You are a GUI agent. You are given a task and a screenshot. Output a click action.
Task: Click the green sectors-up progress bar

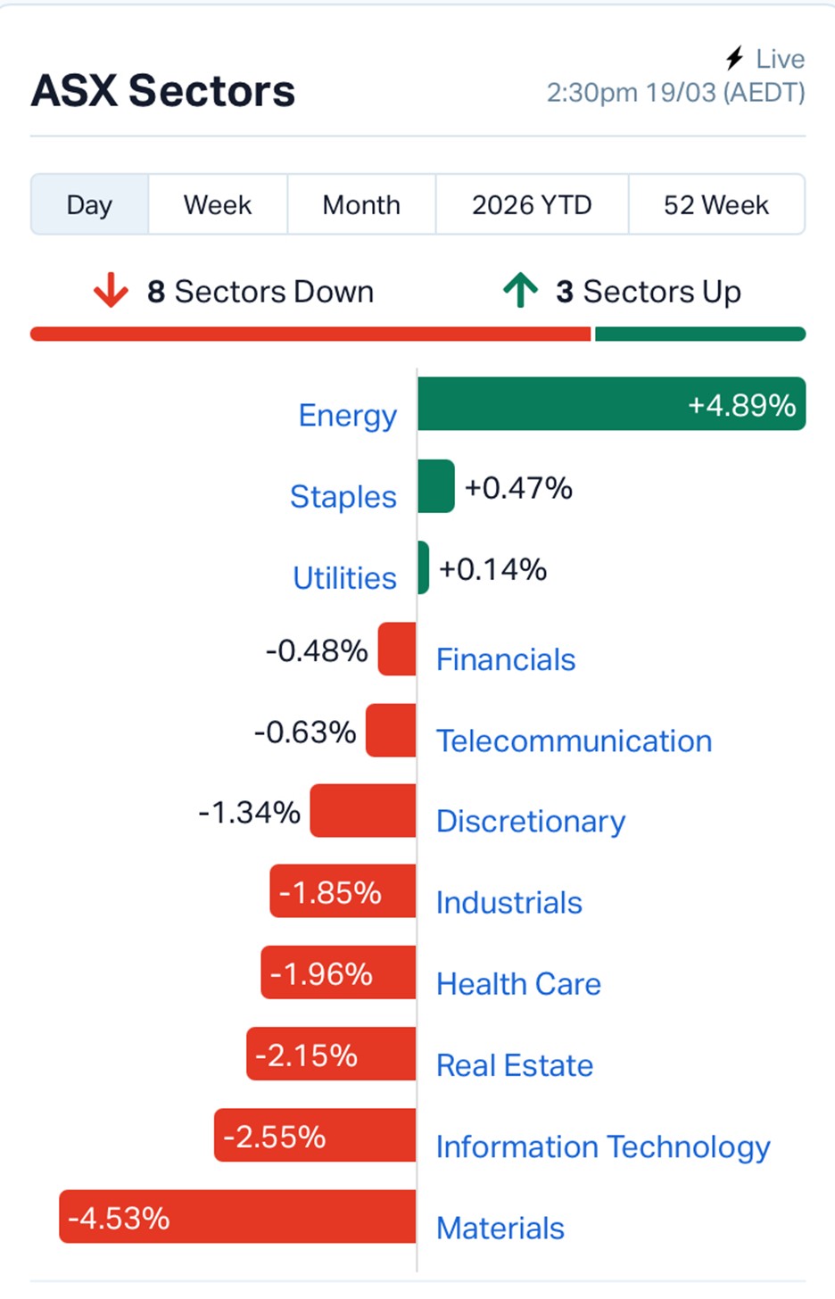[x=700, y=335]
